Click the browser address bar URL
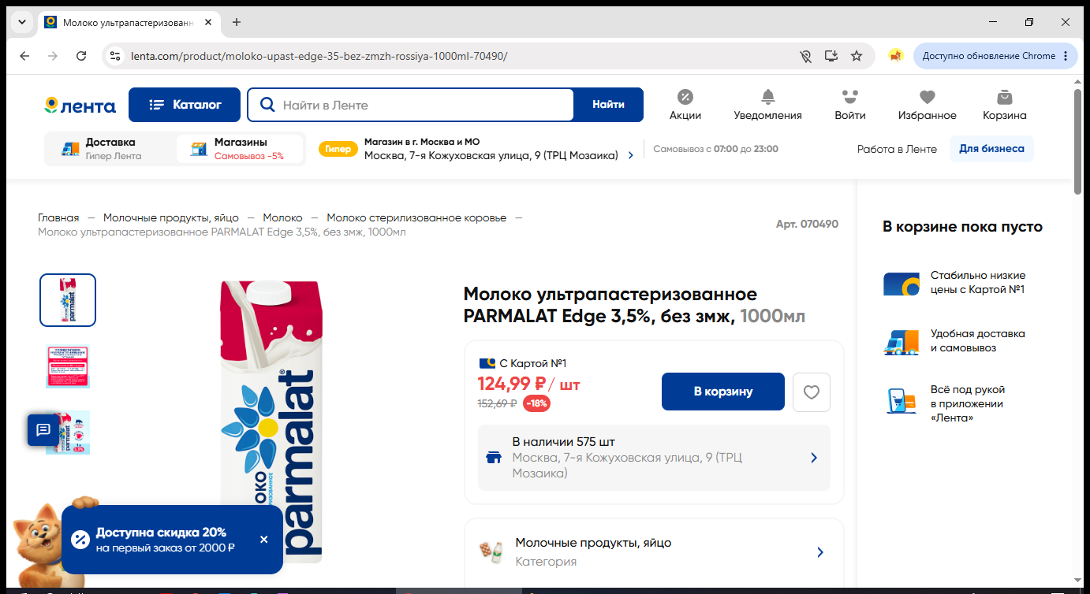 (x=319, y=56)
